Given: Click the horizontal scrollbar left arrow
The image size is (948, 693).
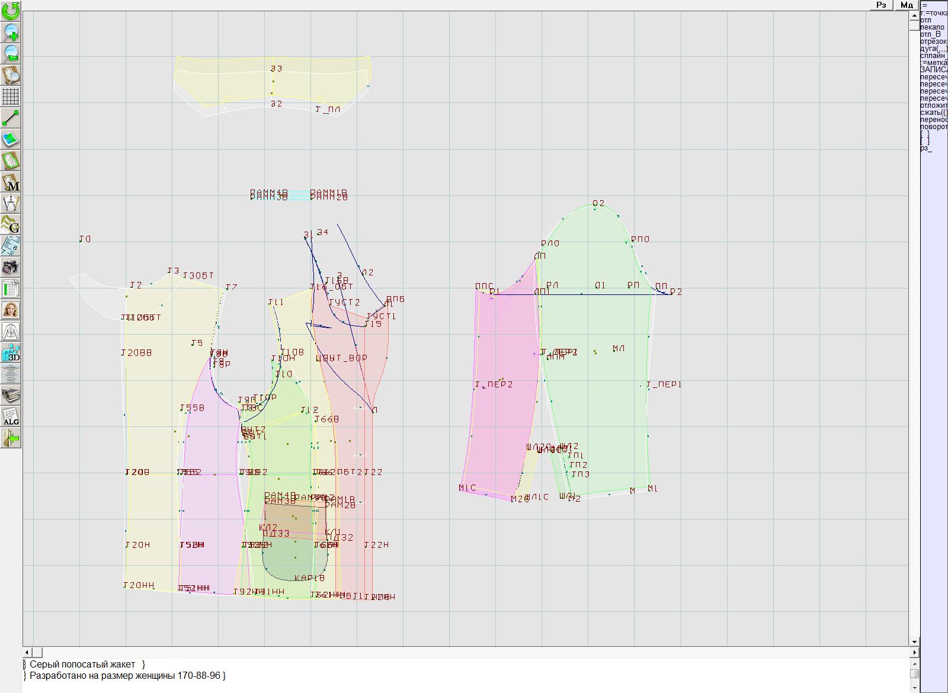Looking at the screenshot, I should click(x=27, y=652).
